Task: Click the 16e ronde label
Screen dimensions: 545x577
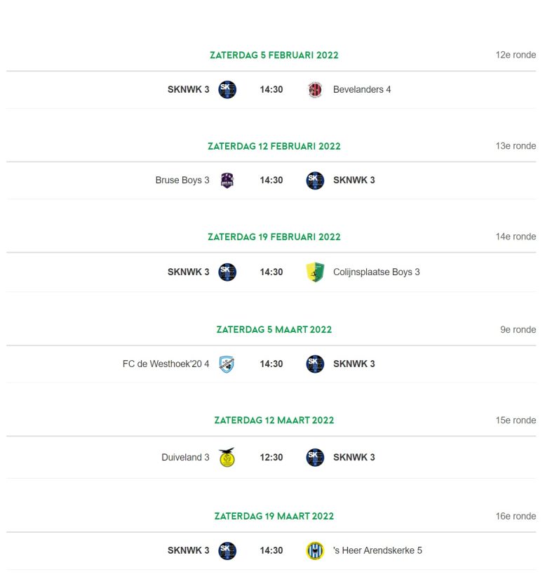Action: [x=516, y=517]
